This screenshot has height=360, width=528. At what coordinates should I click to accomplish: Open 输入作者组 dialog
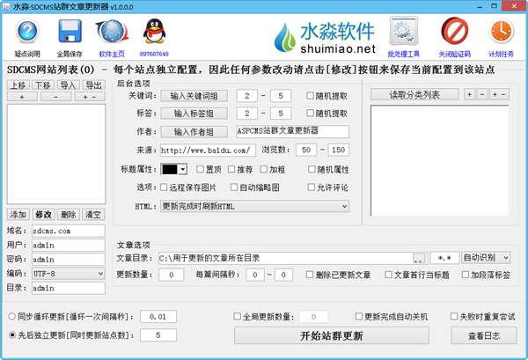194,132
